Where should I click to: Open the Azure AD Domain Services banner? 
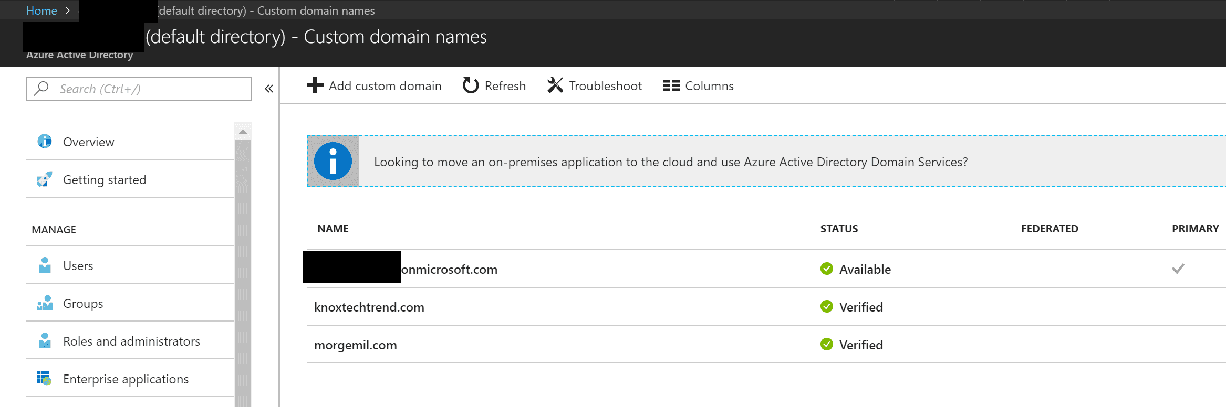[x=766, y=161]
